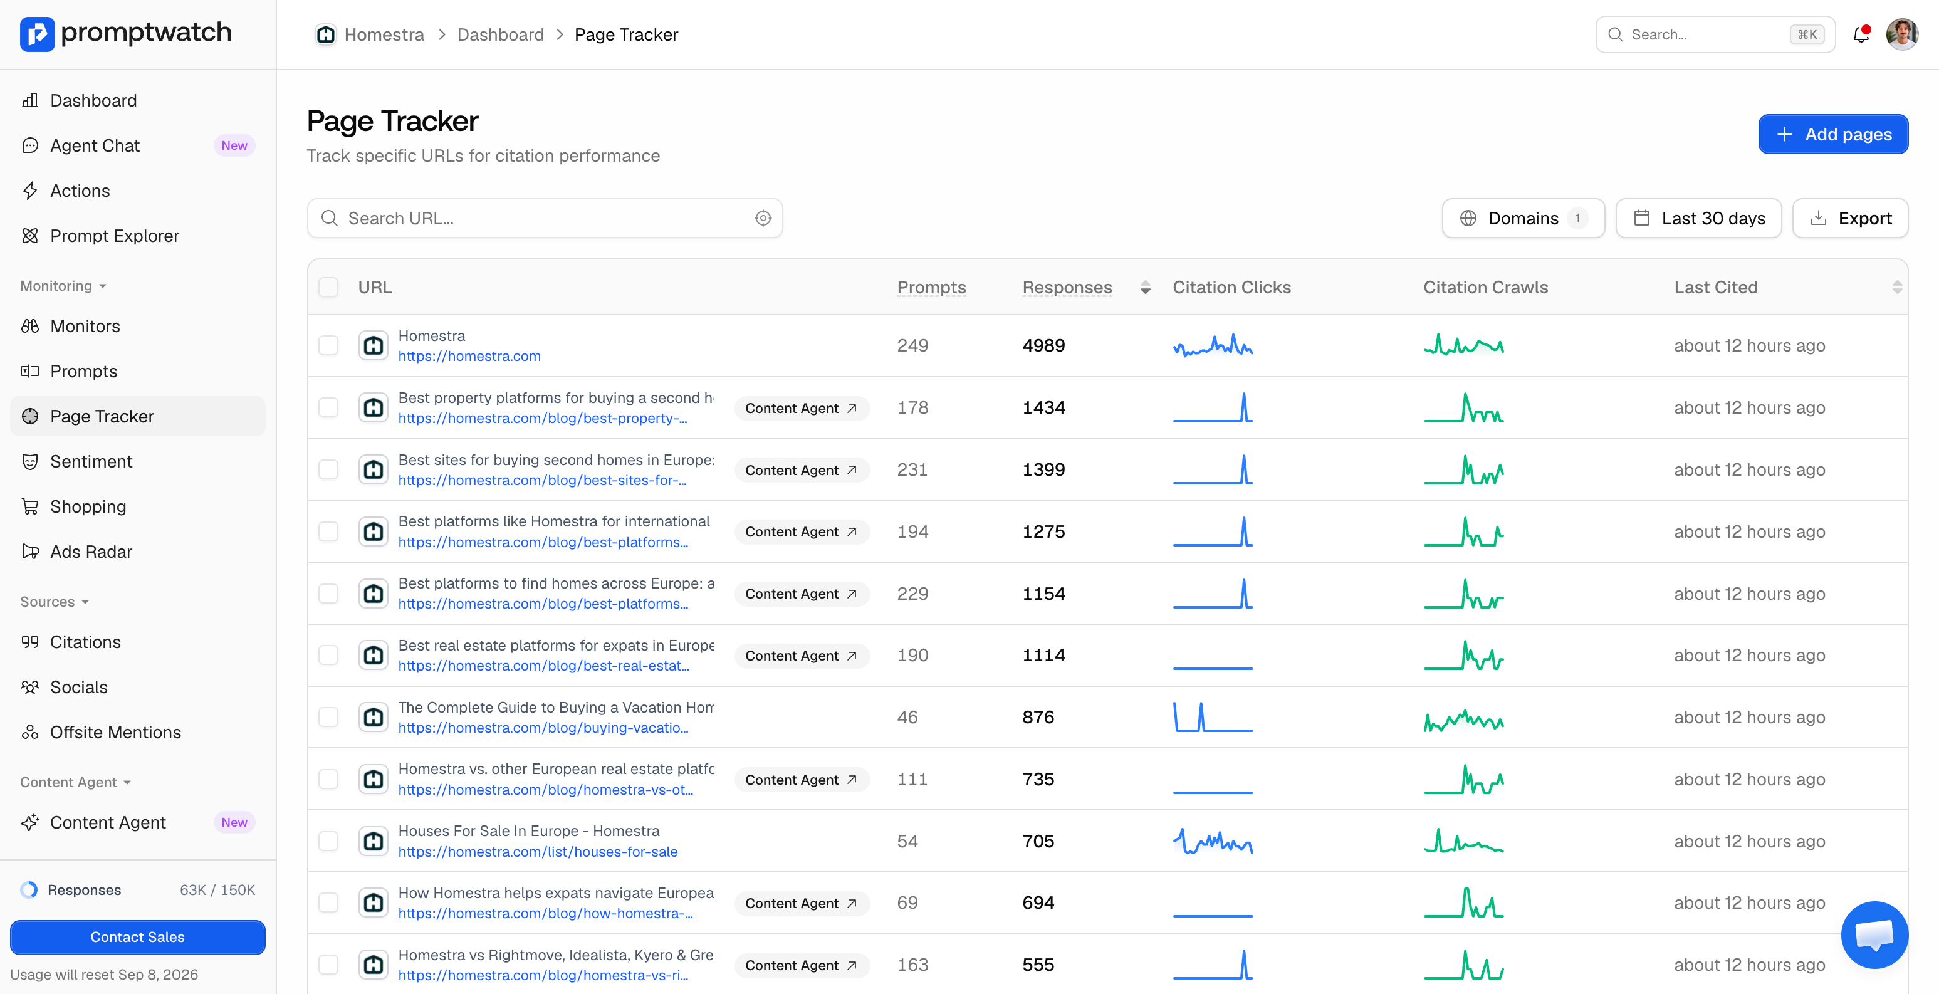1939x994 pixels.
Task: Check the Best sites for buying second homes checkbox
Action: 328,470
